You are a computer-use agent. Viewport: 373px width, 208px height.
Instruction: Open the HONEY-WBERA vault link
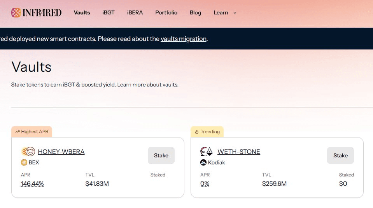coord(61,152)
